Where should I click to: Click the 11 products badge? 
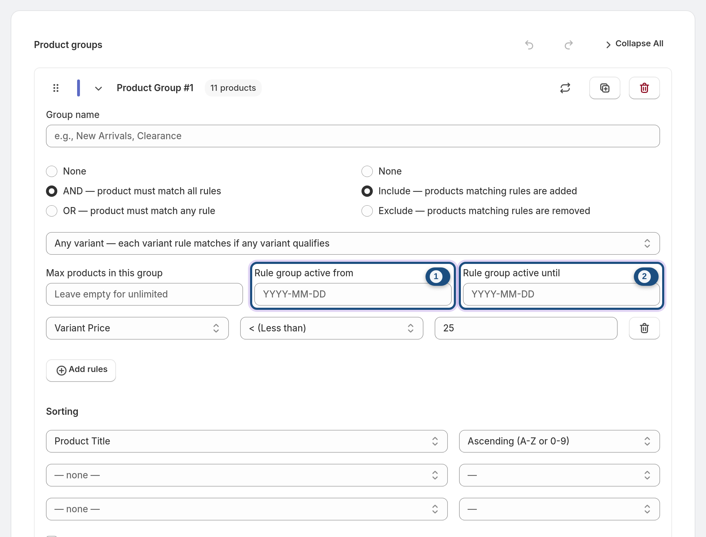(x=233, y=88)
